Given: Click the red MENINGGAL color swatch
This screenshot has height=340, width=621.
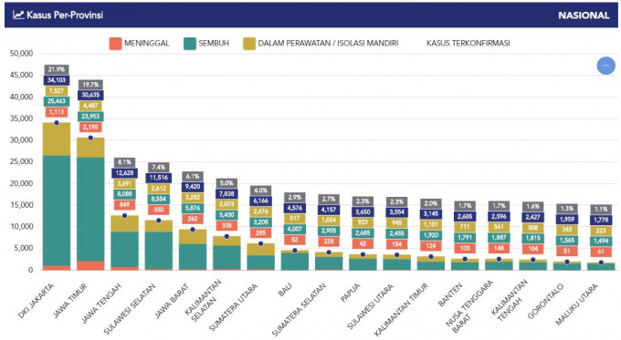Looking at the screenshot, I should pyautogui.click(x=115, y=44).
